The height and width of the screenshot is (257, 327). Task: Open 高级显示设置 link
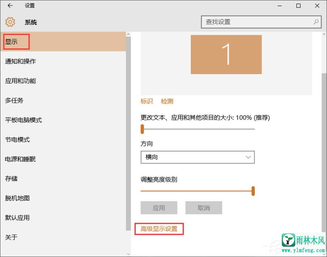(159, 229)
